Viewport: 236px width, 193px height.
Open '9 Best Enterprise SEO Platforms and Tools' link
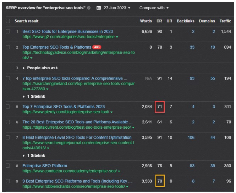(77, 181)
